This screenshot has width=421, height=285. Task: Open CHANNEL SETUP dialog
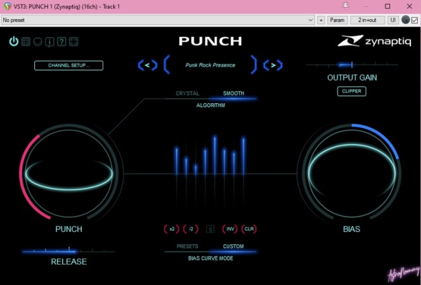(69, 65)
